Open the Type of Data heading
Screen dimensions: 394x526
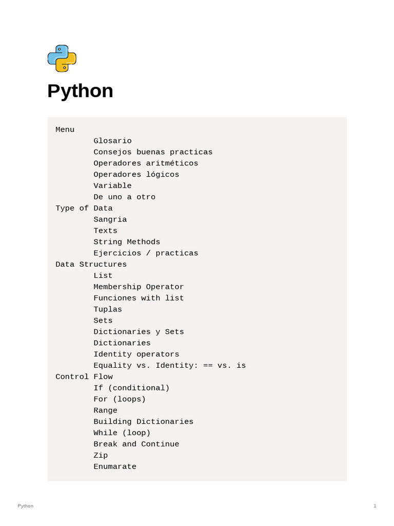click(x=84, y=208)
